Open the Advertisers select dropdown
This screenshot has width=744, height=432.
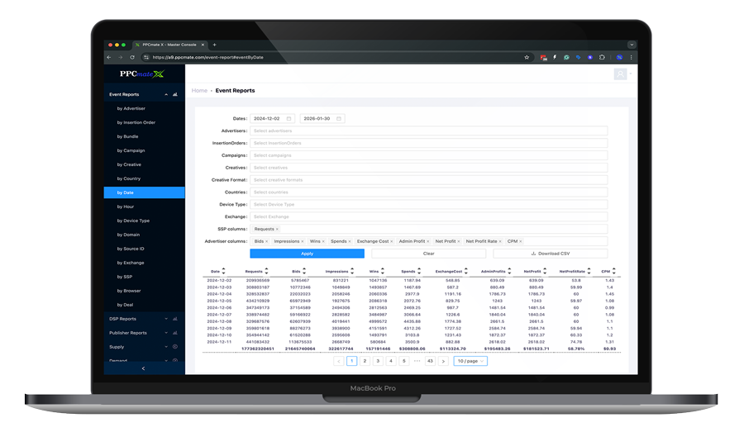tap(428, 131)
